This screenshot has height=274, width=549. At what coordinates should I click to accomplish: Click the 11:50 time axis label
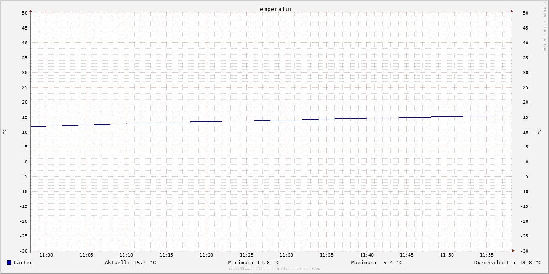(447, 255)
